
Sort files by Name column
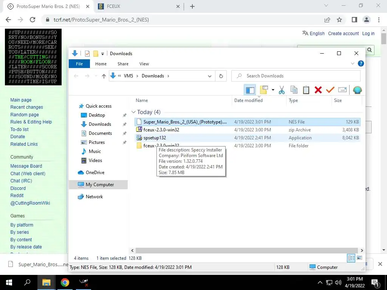click(142, 100)
